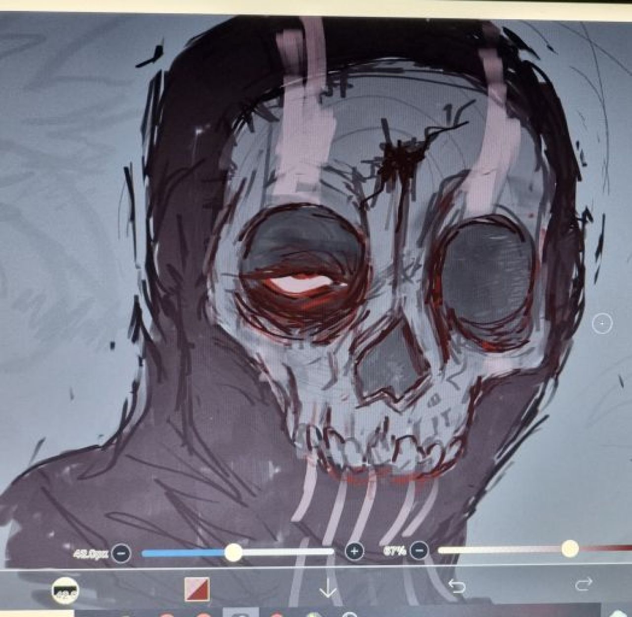Increase brush thickness with plus button

pos(354,551)
